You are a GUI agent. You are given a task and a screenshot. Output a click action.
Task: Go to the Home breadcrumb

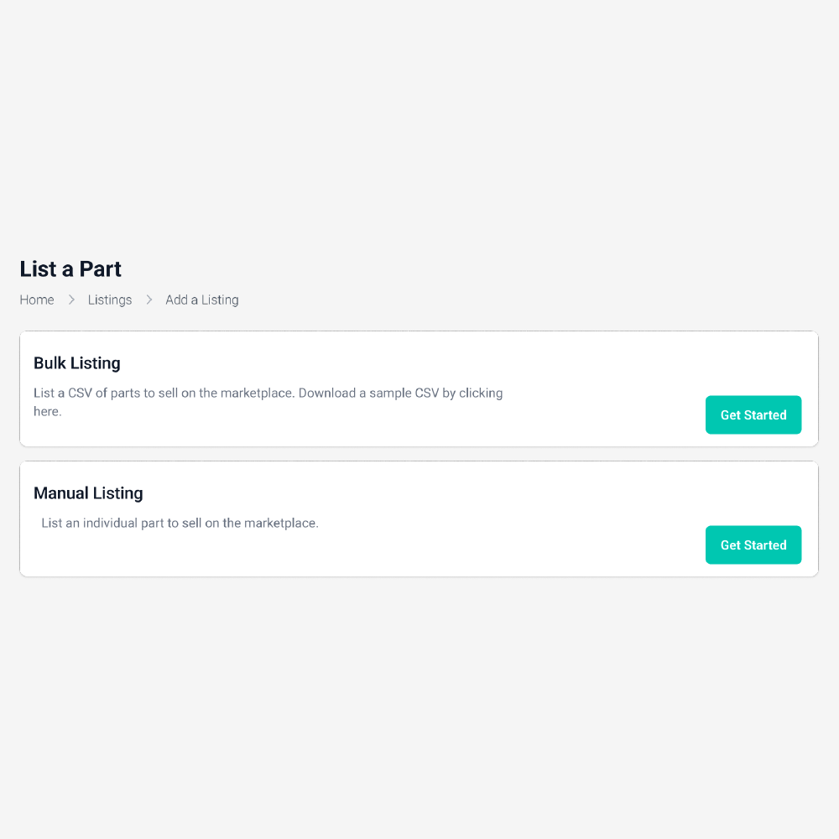pyautogui.click(x=37, y=300)
